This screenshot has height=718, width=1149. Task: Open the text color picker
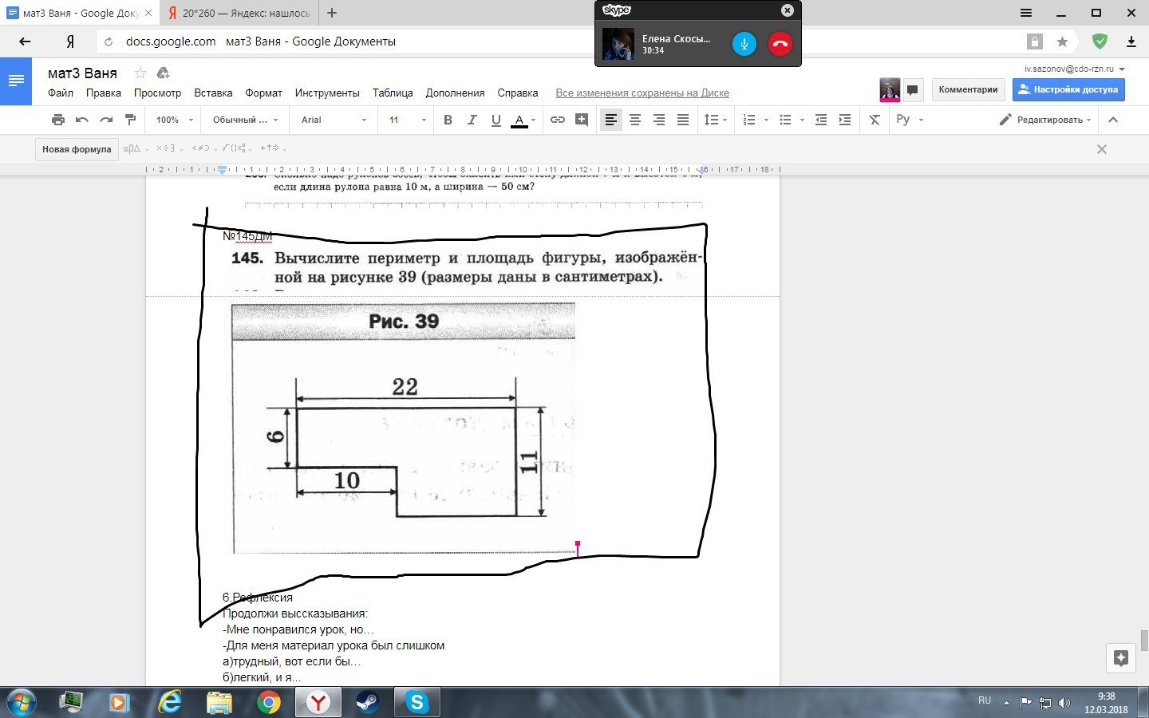[x=519, y=120]
